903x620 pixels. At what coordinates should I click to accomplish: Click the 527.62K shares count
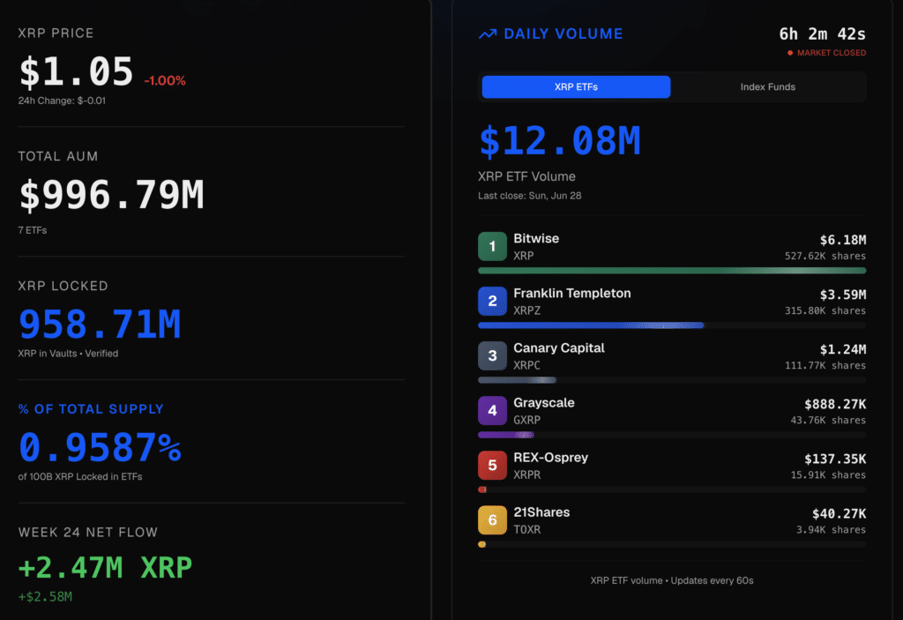(825, 256)
